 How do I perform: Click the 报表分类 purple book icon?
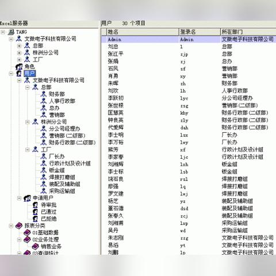[19, 225]
